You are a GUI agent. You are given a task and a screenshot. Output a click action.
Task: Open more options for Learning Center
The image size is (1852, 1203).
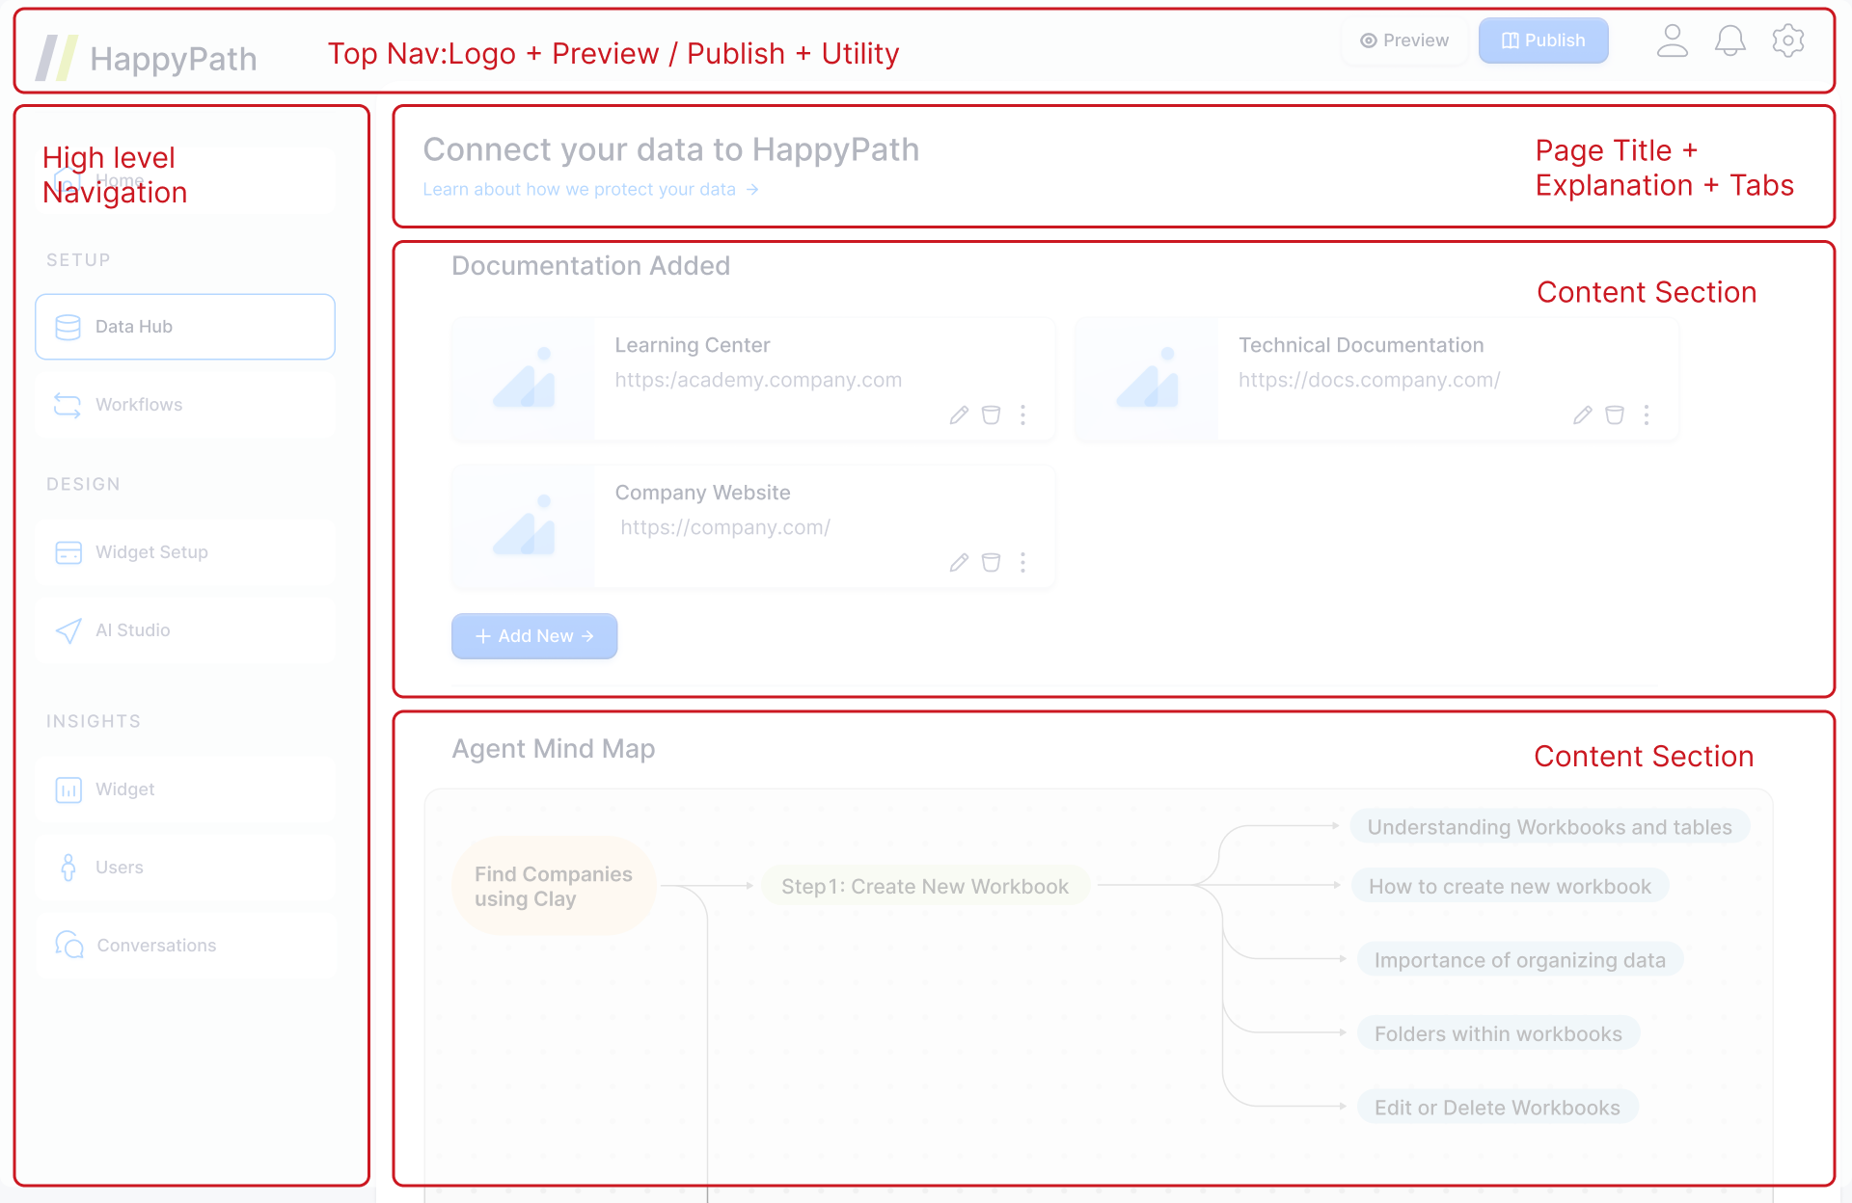point(1023,415)
